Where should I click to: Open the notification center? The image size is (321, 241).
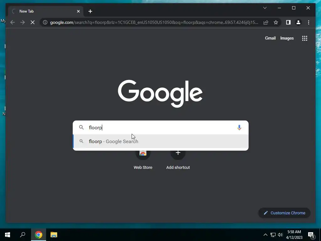tap(311, 235)
